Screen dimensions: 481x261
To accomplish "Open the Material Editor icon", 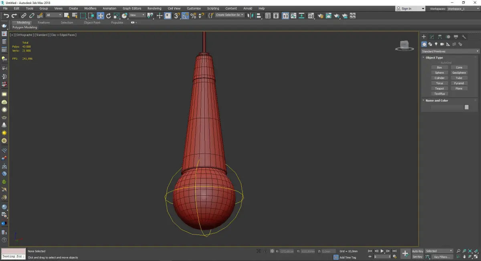I will (x=311, y=16).
